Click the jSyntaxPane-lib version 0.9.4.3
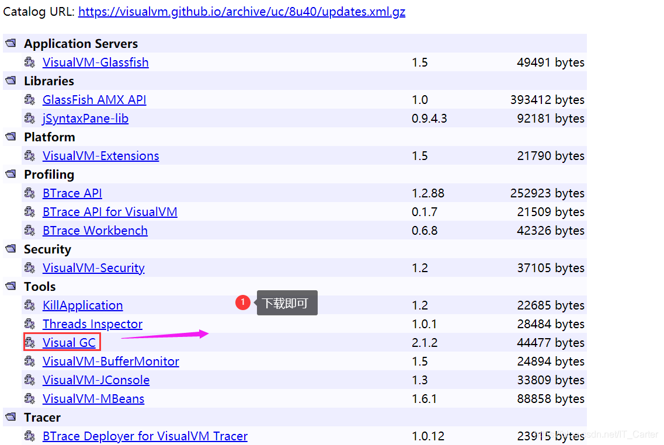The width and height of the screenshot is (664, 445). click(429, 119)
